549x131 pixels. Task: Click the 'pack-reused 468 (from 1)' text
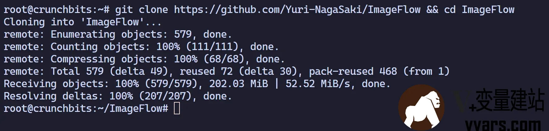379,71
